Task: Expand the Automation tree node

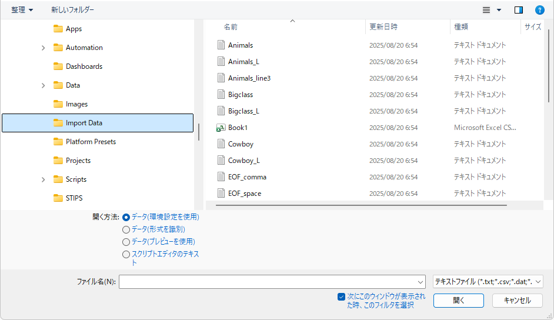Action: (x=43, y=48)
